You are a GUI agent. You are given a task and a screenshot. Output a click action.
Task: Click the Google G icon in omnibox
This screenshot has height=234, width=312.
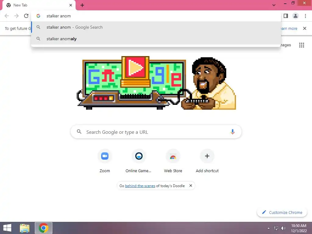[38, 16]
